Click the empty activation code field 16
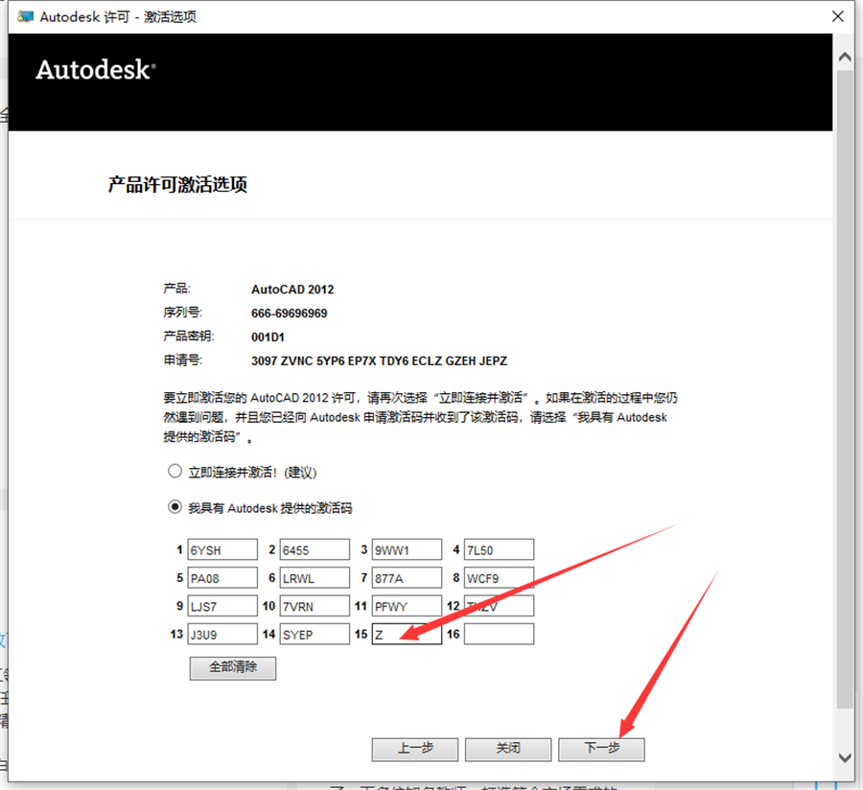 click(x=499, y=634)
